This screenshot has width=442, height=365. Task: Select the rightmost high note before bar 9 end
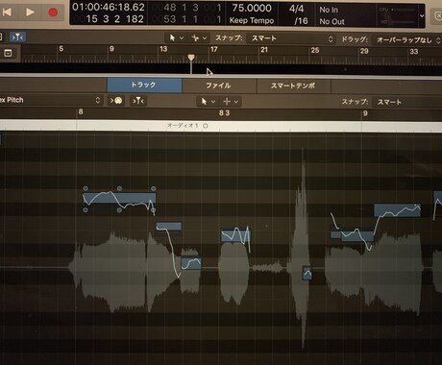click(x=397, y=210)
